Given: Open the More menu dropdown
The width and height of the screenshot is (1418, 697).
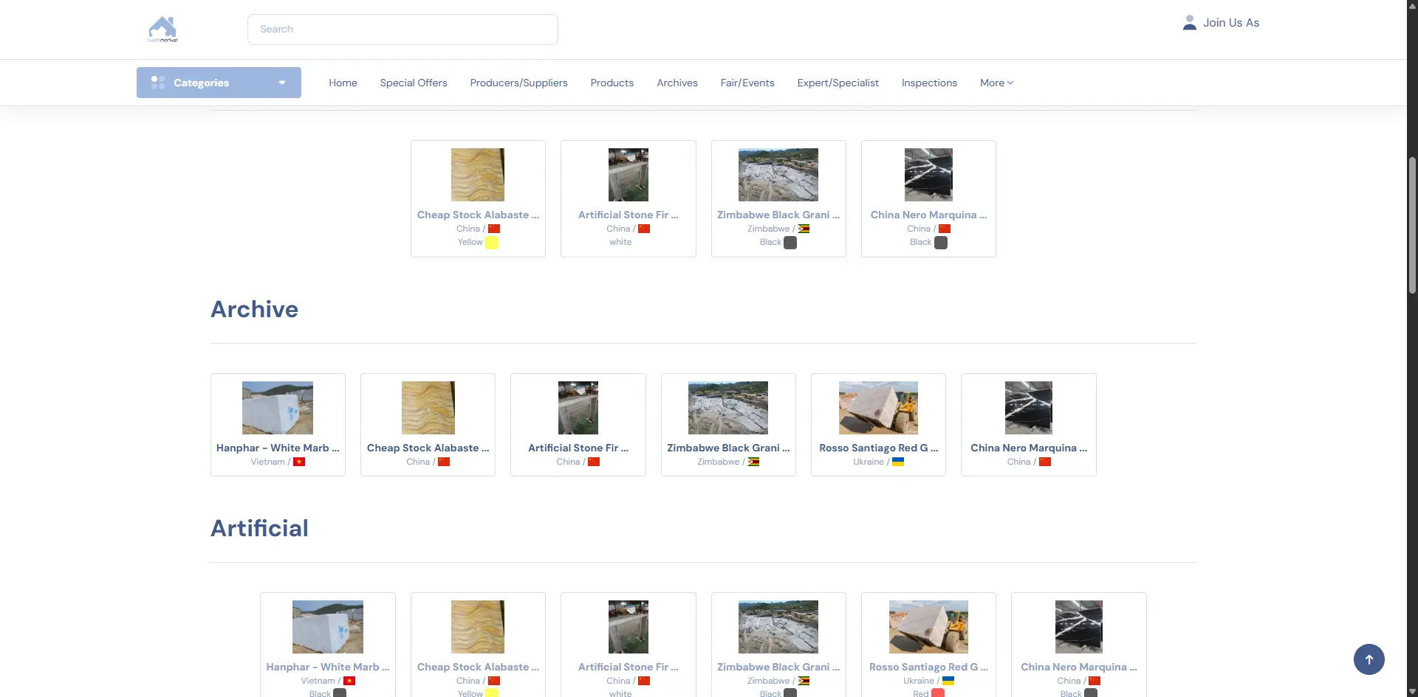Looking at the screenshot, I should tap(996, 83).
